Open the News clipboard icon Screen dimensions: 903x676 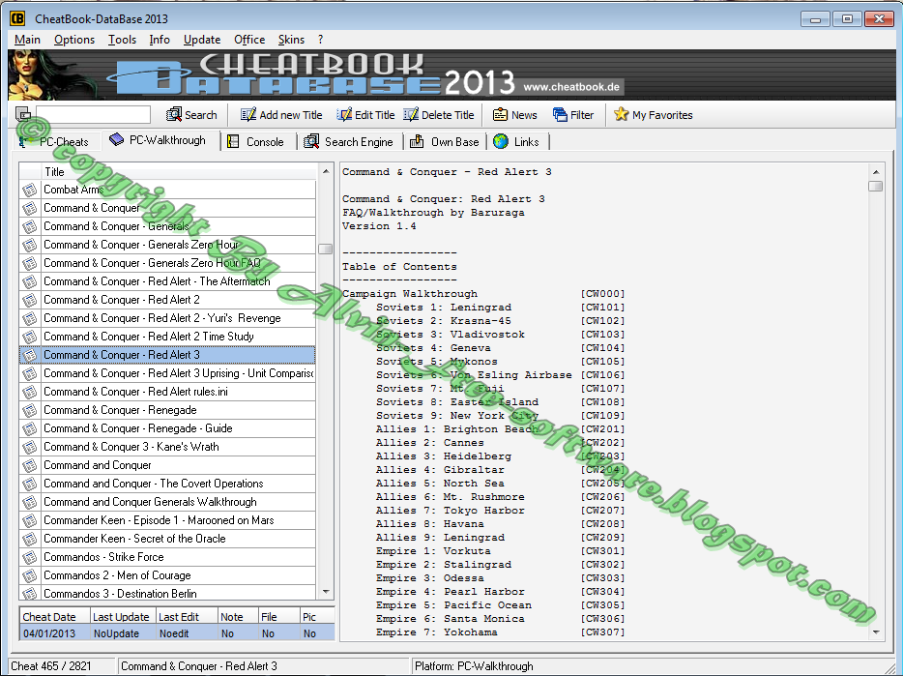point(500,114)
